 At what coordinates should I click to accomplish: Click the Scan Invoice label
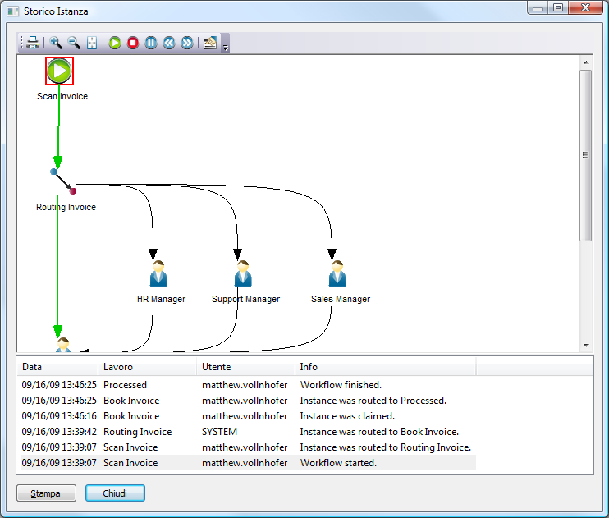(62, 96)
